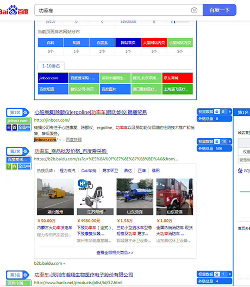250x287 pixels.
Task: Click the 子 badge under 第2名
Action: [9, 166]
